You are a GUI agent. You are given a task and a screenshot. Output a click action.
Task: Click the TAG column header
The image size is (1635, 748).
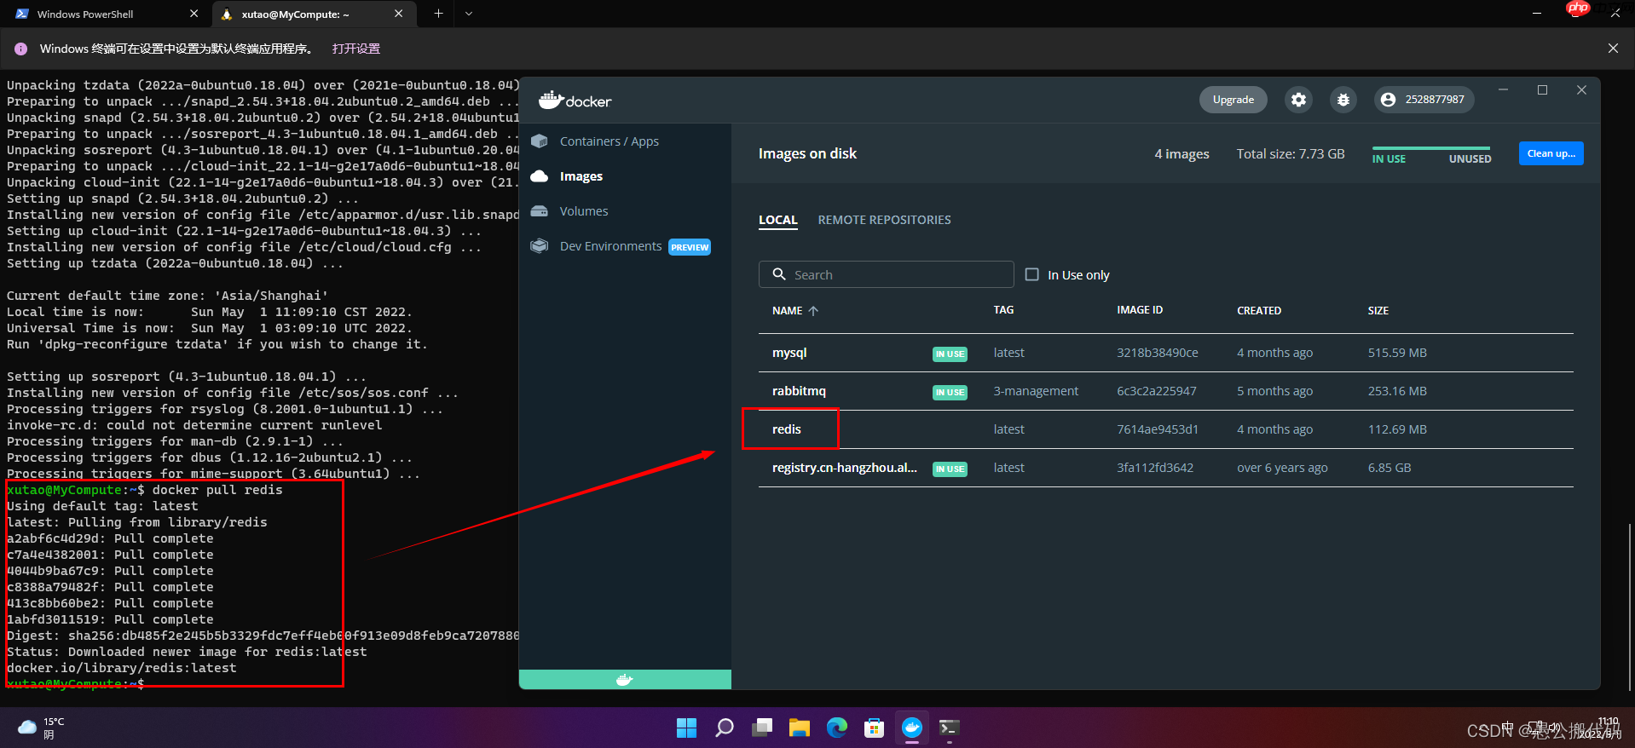pos(1003,310)
